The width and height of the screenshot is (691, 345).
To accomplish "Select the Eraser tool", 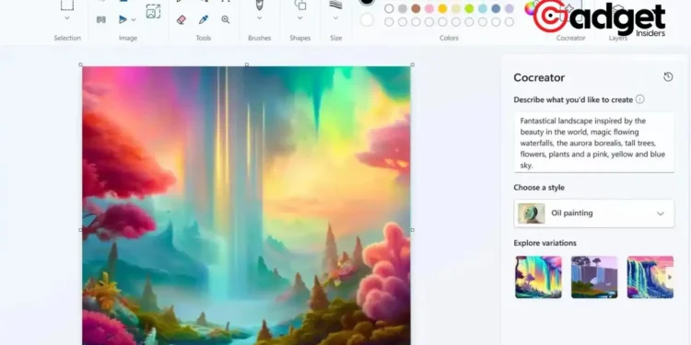I will pyautogui.click(x=182, y=20).
